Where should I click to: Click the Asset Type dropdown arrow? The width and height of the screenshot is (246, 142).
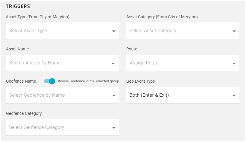pyautogui.click(x=114, y=31)
